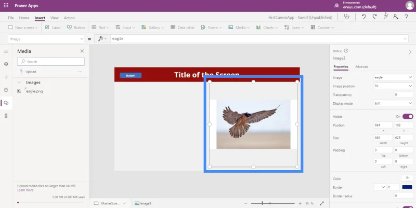Screen dimensions: 416x208
Task: Click the blue Button on canvas
Action: pos(131,75)
